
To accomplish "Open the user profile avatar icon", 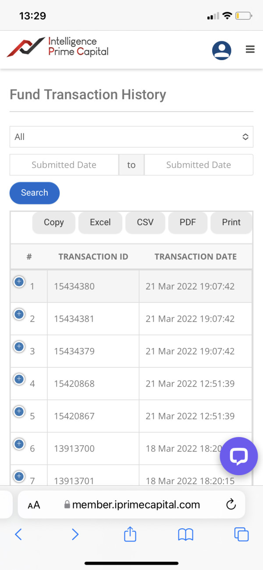I will point(221,50).
